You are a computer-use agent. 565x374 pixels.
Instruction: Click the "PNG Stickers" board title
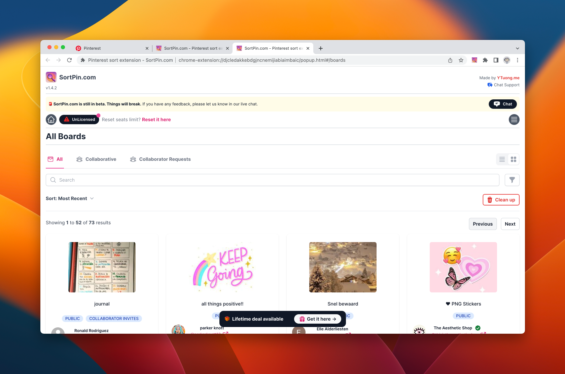click(x=463, y=304)
